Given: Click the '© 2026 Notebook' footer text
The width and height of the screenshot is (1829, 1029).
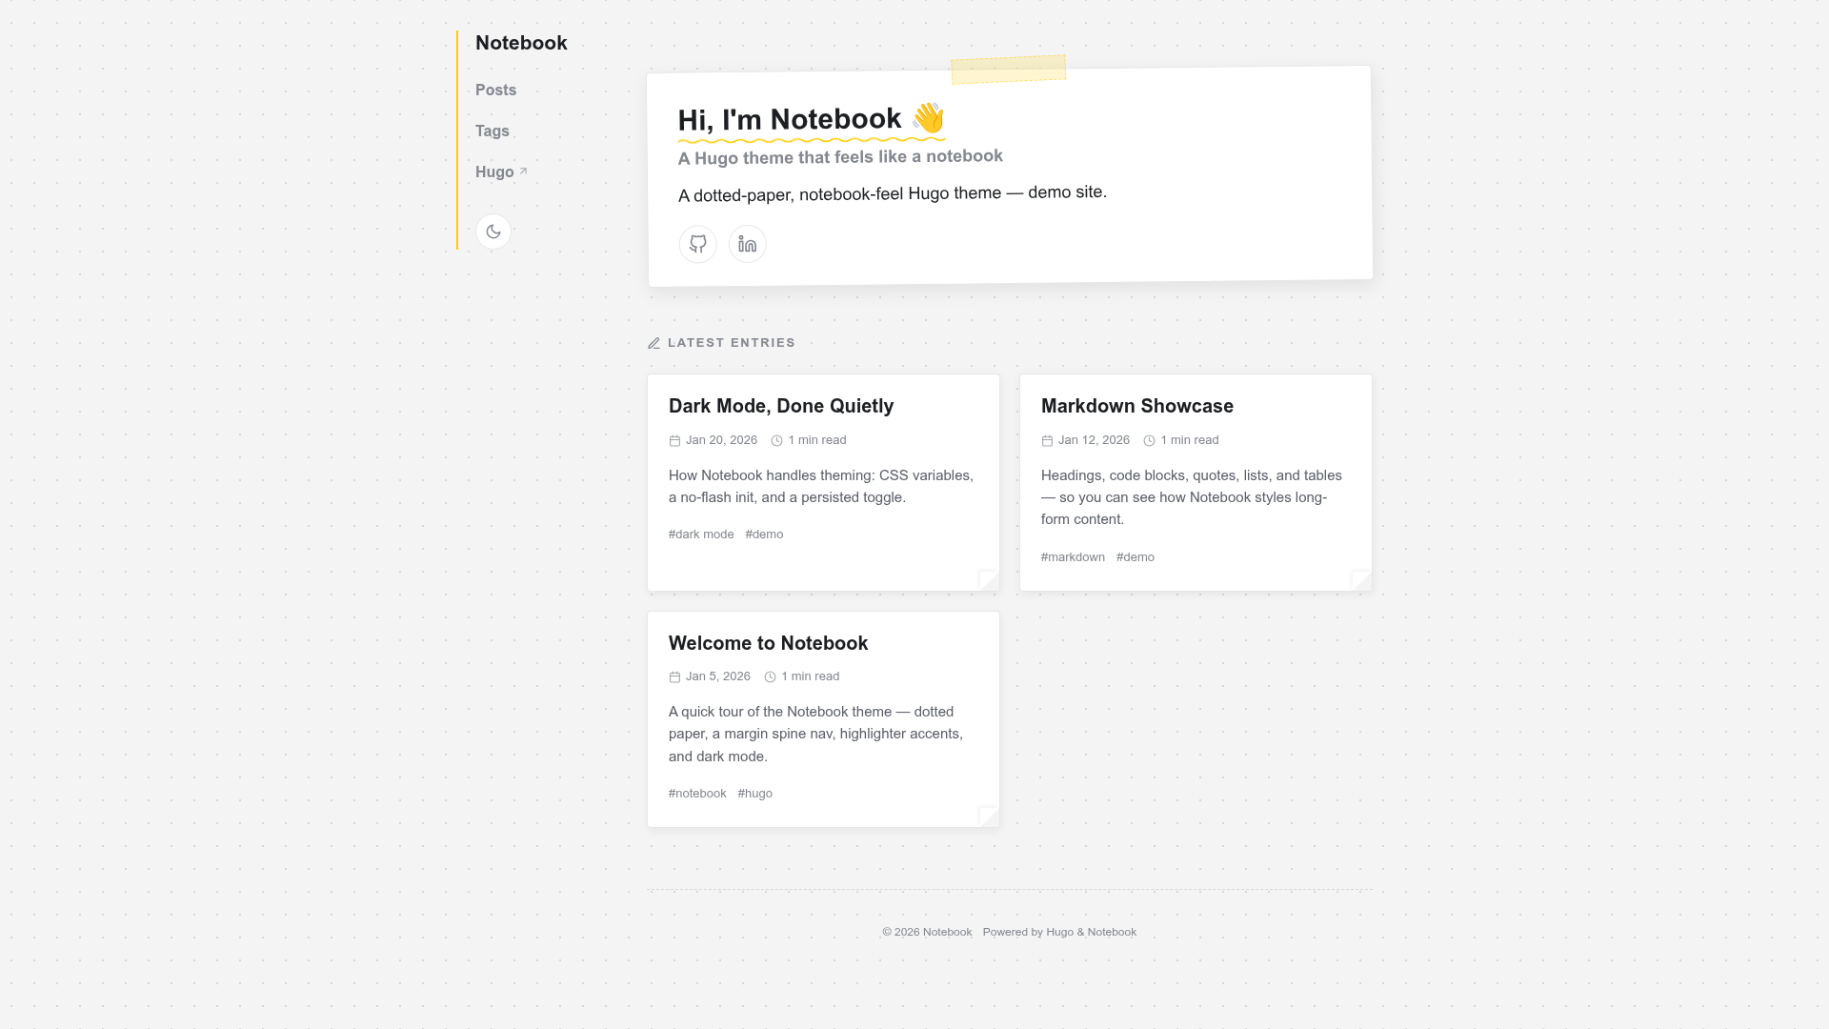Looking at the screenshot, I should (x=927, y=932).
